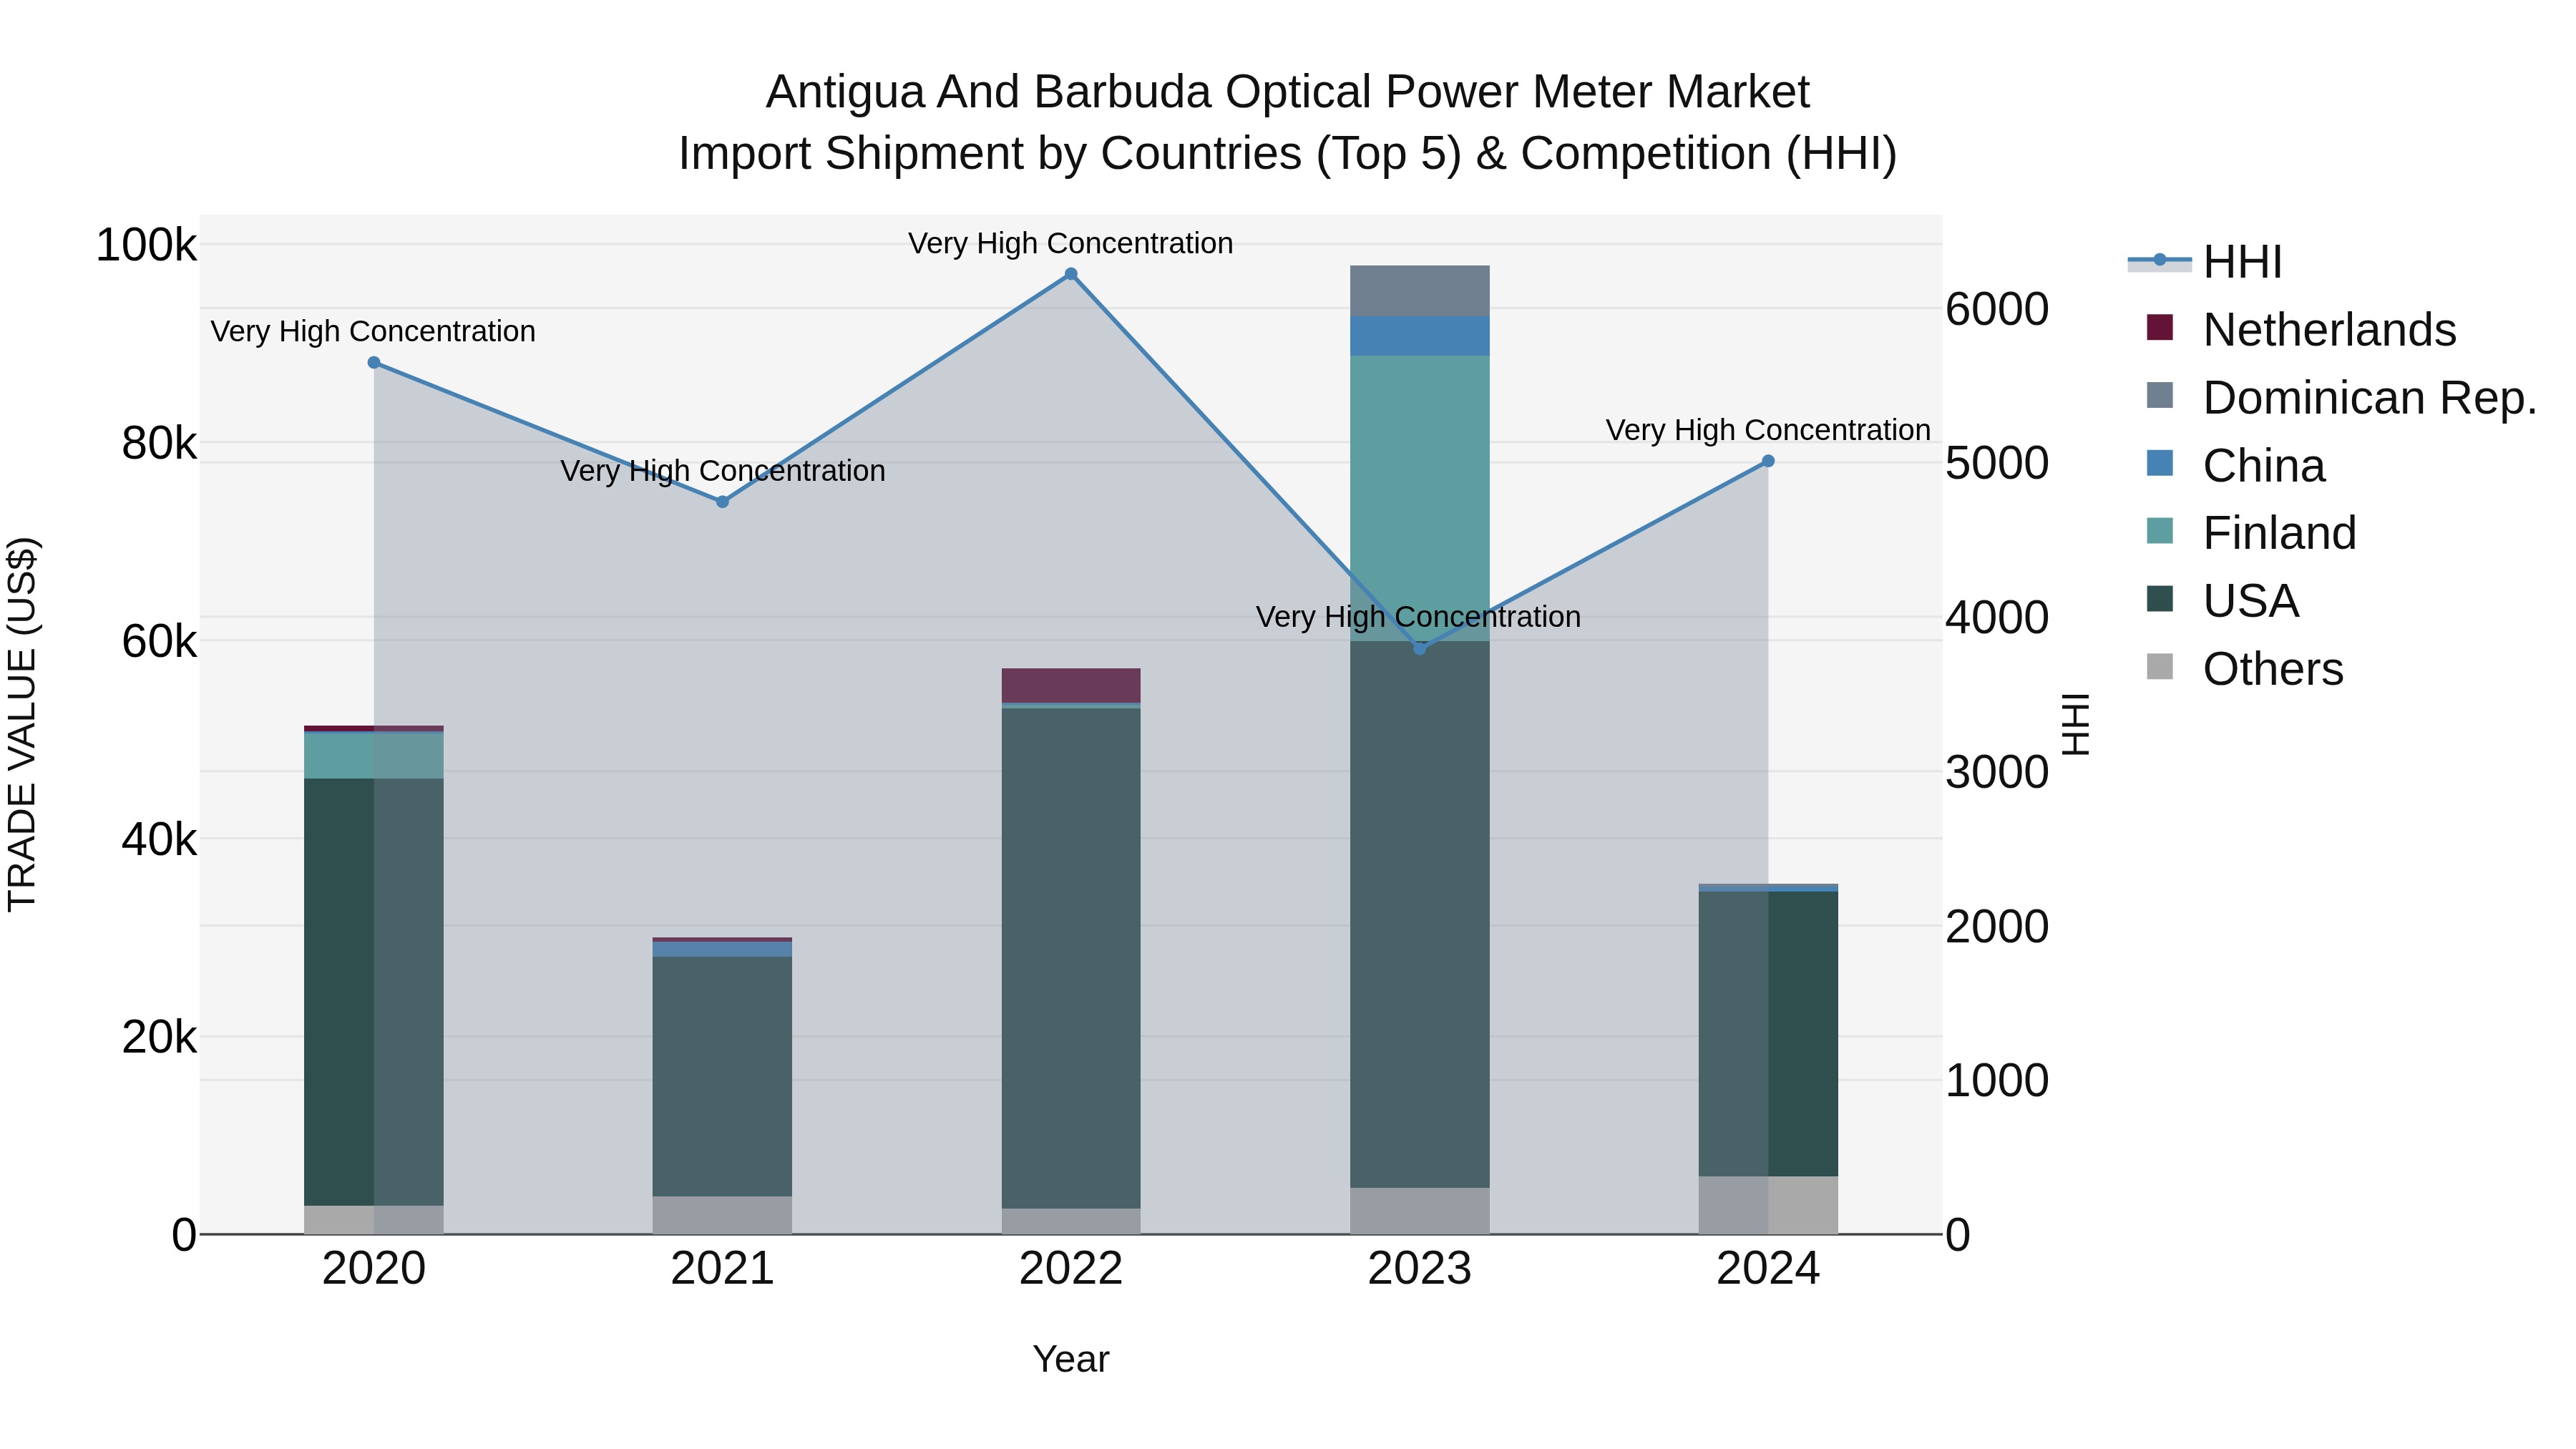Select the 2021 HHI data point
This screenshot has height=1449, width=2576.
click(723, 502)
